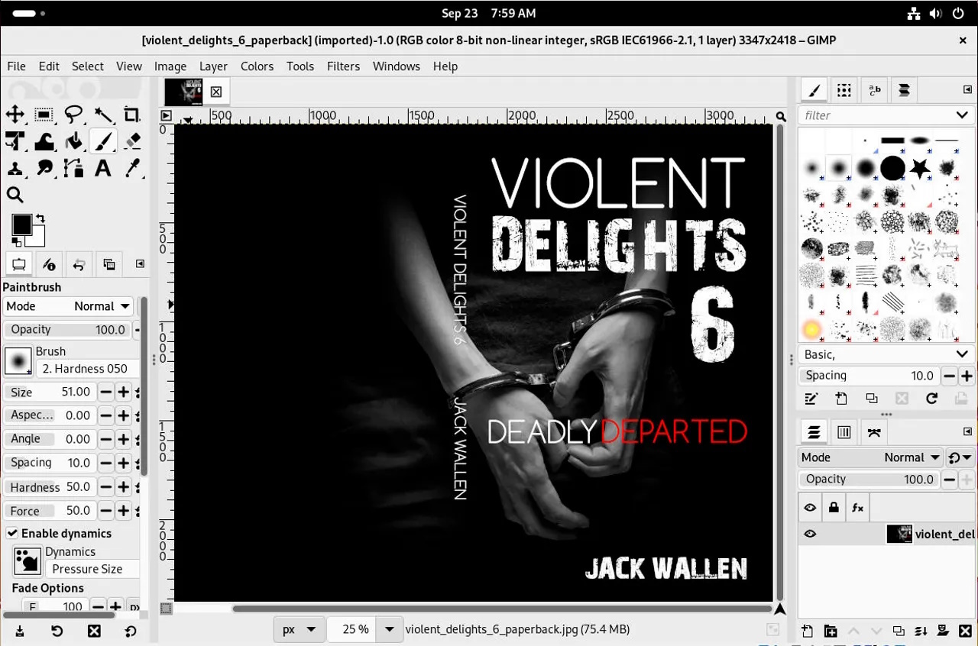
Task: Select the Move tool
Action: pos(15,115)
